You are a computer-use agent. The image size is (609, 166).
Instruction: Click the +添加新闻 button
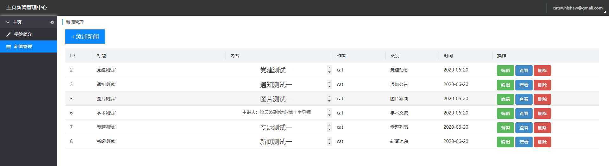pos(85,36)
